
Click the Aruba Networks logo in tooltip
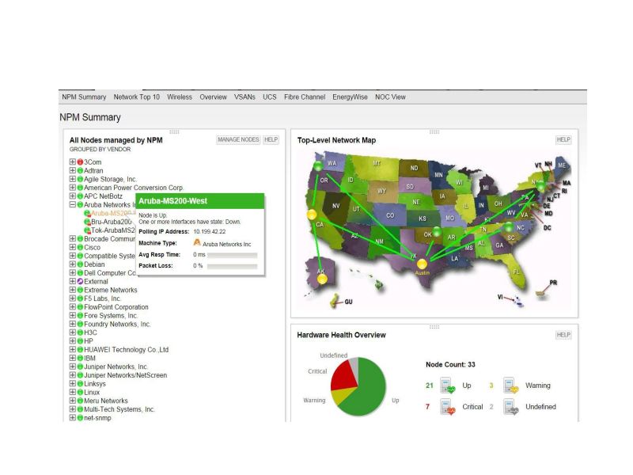click(x=197, y=242)
